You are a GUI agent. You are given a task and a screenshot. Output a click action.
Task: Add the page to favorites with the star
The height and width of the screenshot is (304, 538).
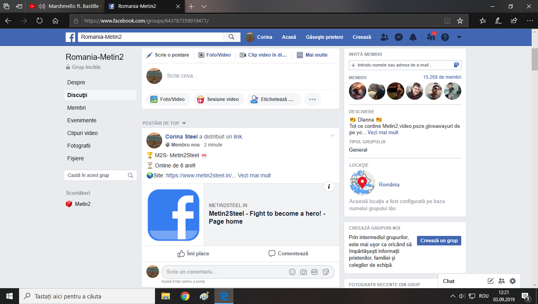[460, 21]
